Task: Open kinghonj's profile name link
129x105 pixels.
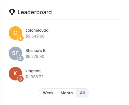Action: click(x=33, y=71)
